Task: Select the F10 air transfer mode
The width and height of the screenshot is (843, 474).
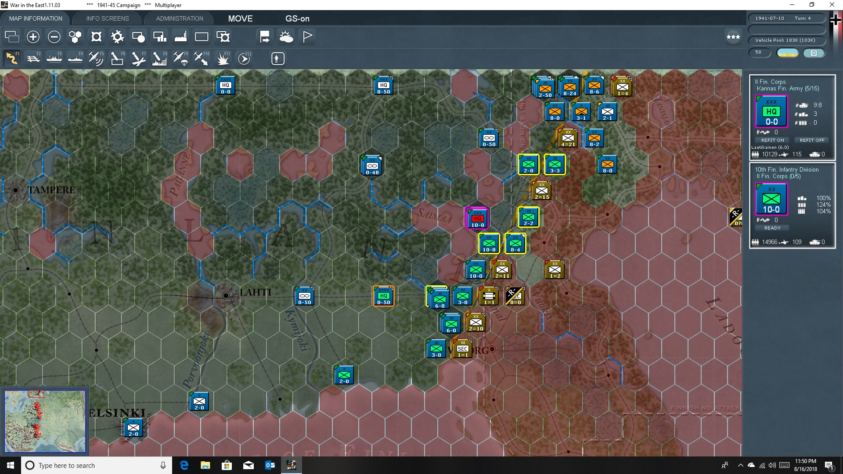Action: tap(201, 58)
